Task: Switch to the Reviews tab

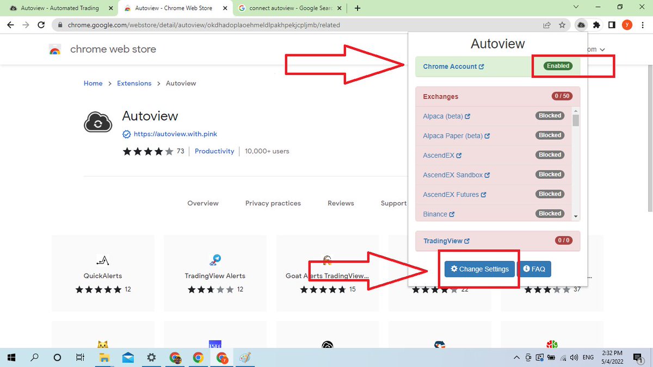Action: (341, 203)
